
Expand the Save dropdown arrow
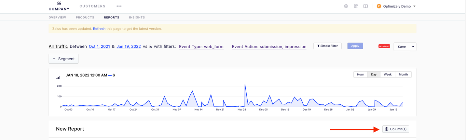[x=413, y=47]
